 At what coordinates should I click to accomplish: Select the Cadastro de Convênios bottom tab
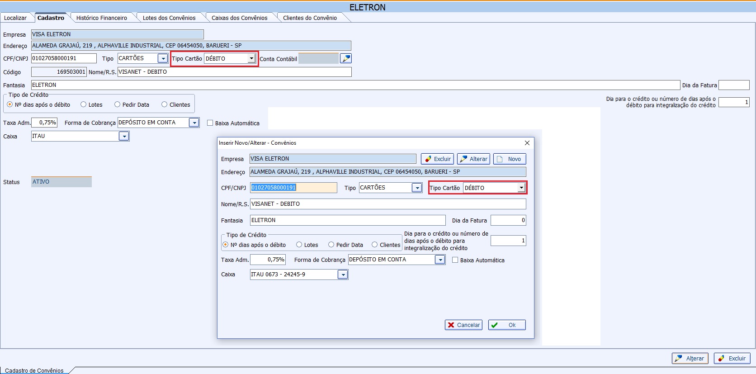[34, 370]
